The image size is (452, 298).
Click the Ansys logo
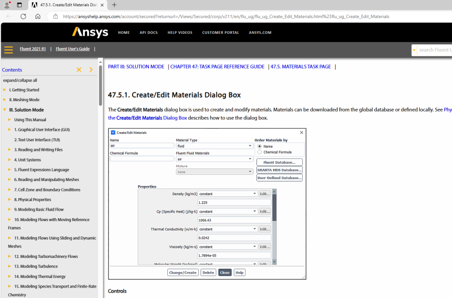pyautogui.click(x=90, y=32)
